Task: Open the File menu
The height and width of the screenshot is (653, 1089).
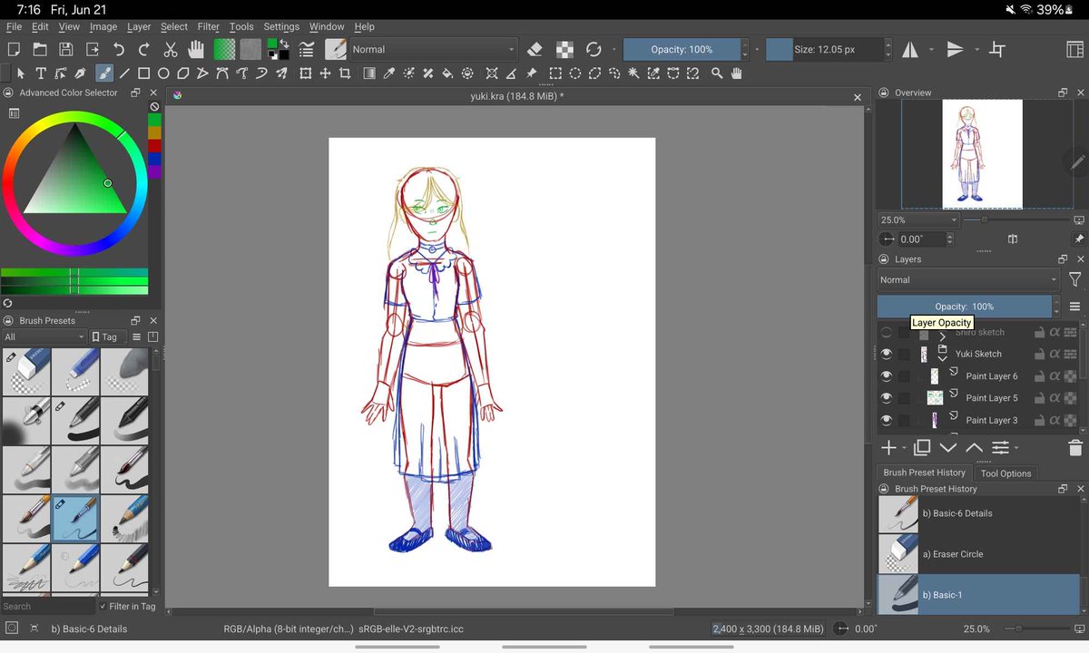Action: click(14, 27)
